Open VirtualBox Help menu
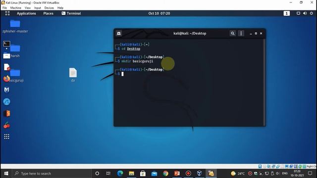Image resolution: width=317 pixels, height=178 pixels. click(x=60, y=8)
